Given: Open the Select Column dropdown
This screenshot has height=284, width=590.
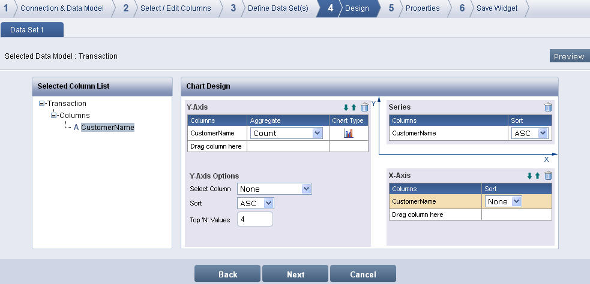Looking at the screenshot, I should point(274,189).
